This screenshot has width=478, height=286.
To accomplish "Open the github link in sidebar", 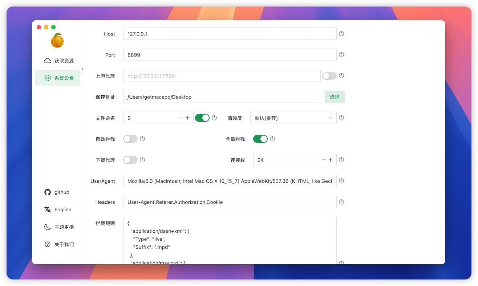I will click(x=57, y=192).
